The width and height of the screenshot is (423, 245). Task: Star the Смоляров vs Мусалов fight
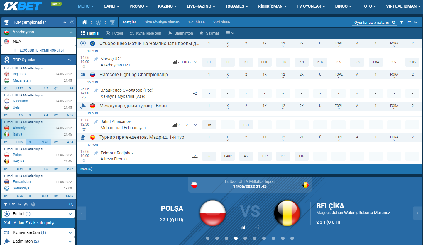pyautogui.click(x=84, y=98)
